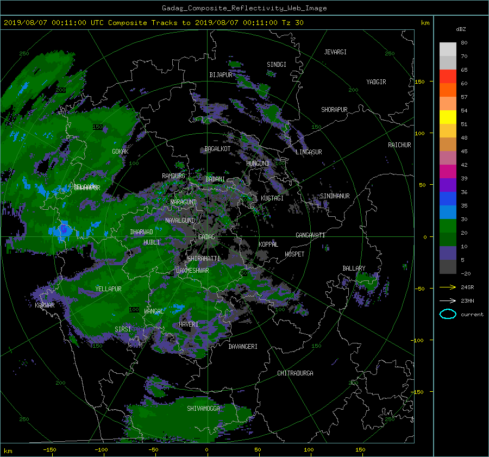Click the GADAG radar center label

pyautogui.click(x=206, y=237)
